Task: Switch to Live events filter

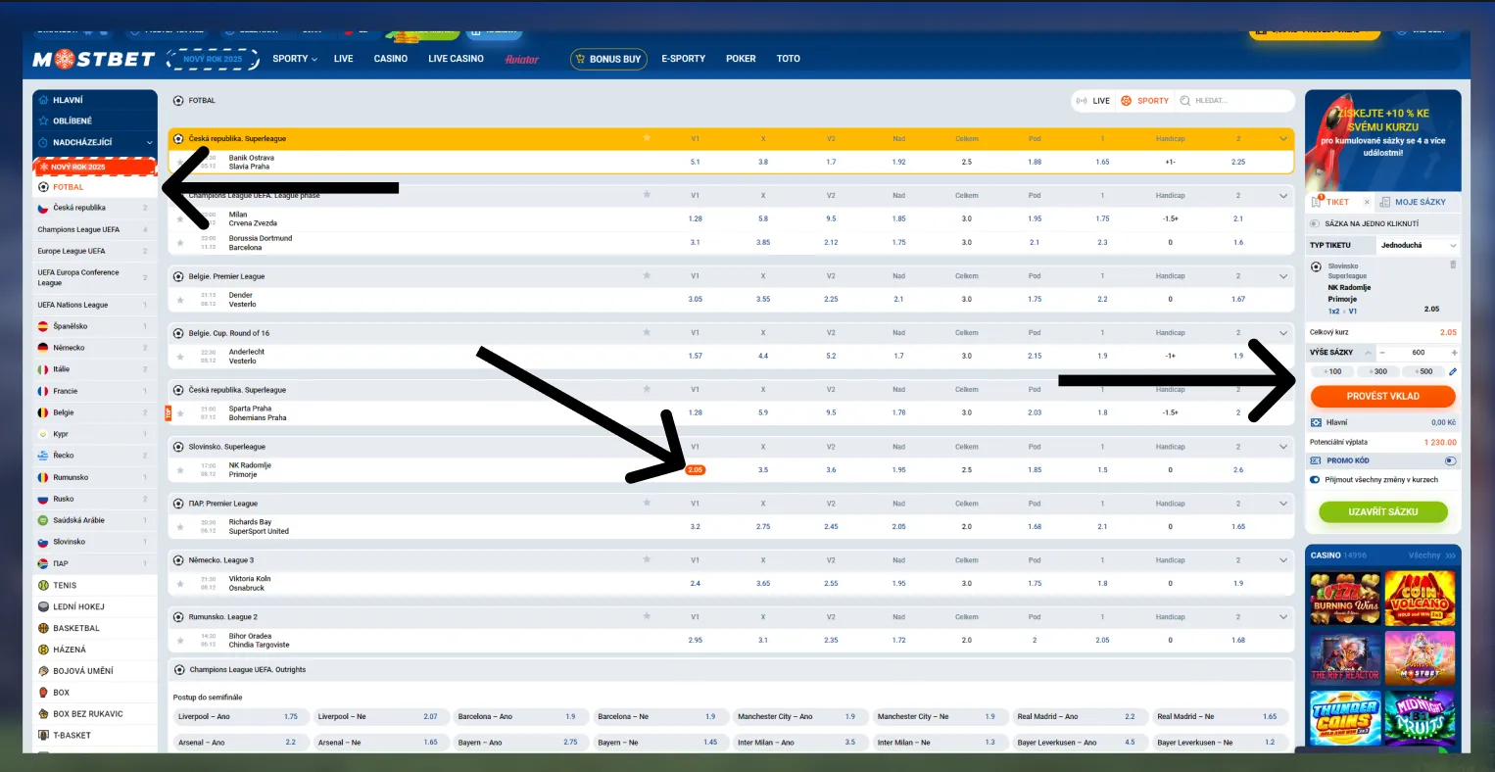Action: pos(1093,101)
